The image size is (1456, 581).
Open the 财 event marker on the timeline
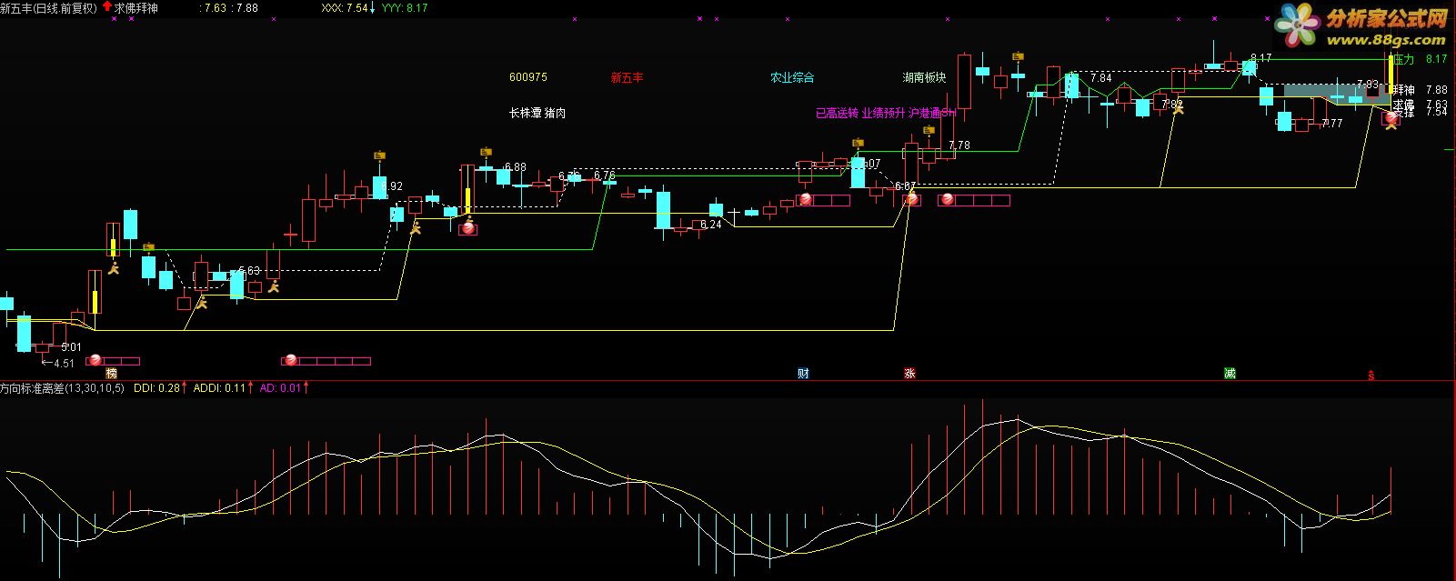coord(803,373)
